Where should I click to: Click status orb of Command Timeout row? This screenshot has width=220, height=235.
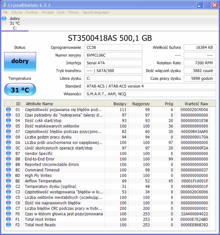tap(8, 170)
